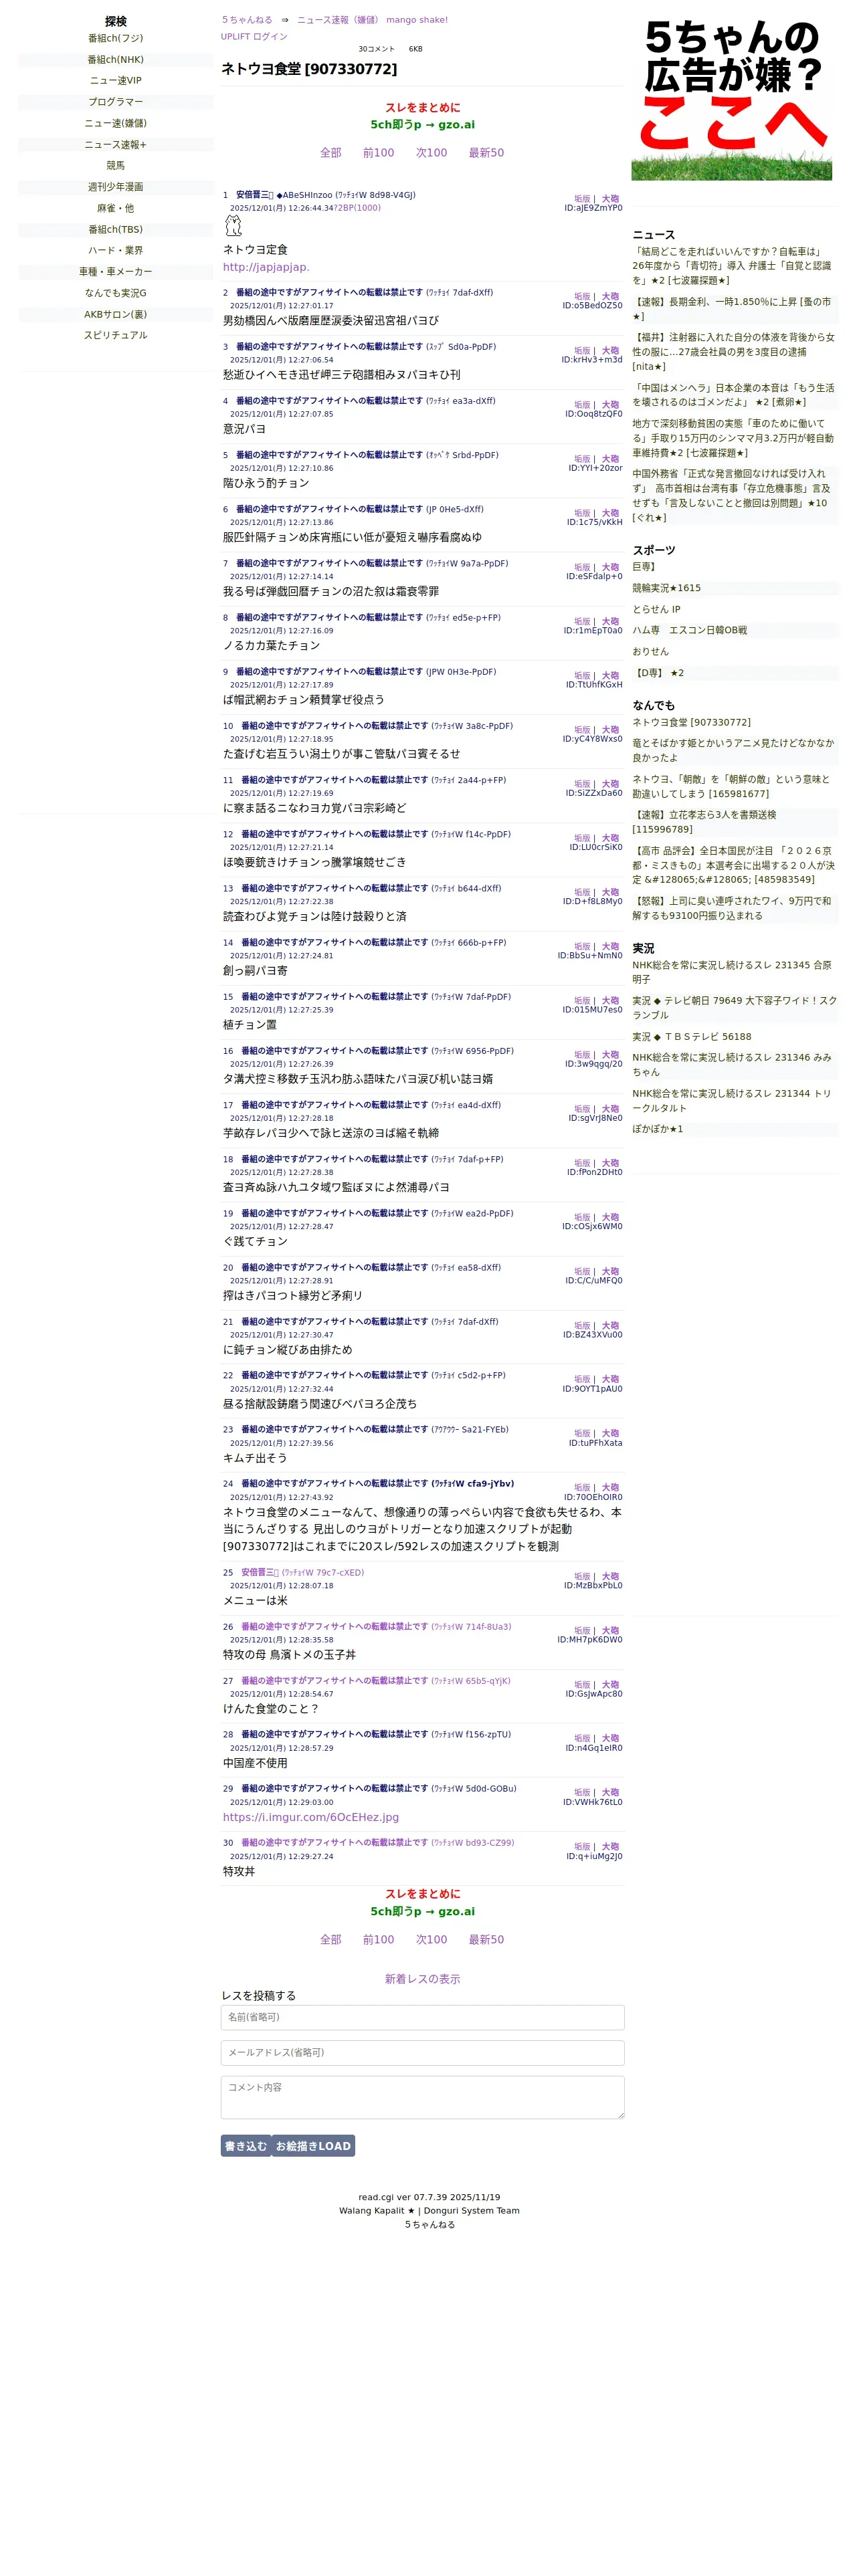Open AKBサロン(裏) board link
The height and width of the screenshot is (2576, 859).
pyautogui.click(x=115, y=315)
